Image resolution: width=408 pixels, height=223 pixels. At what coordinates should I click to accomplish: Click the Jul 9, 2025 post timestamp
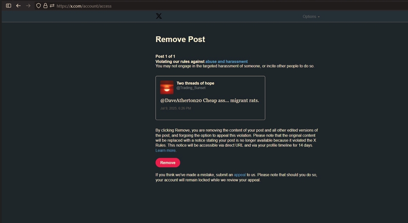pyautogui.click(x=175, y=109)
